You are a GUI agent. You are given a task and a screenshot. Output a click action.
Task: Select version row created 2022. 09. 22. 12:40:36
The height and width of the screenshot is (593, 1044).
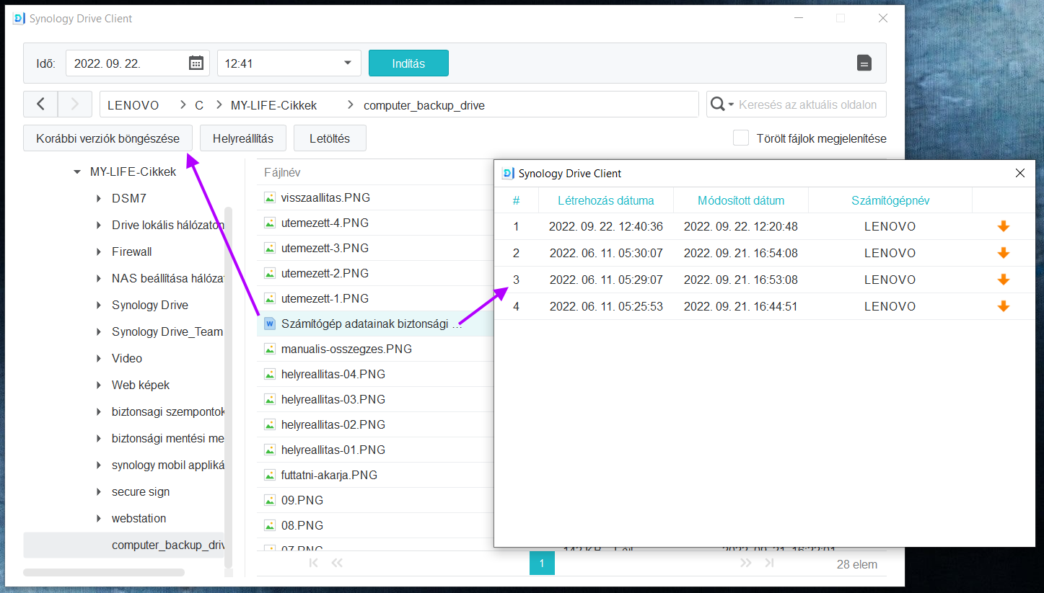click(765, 226)
